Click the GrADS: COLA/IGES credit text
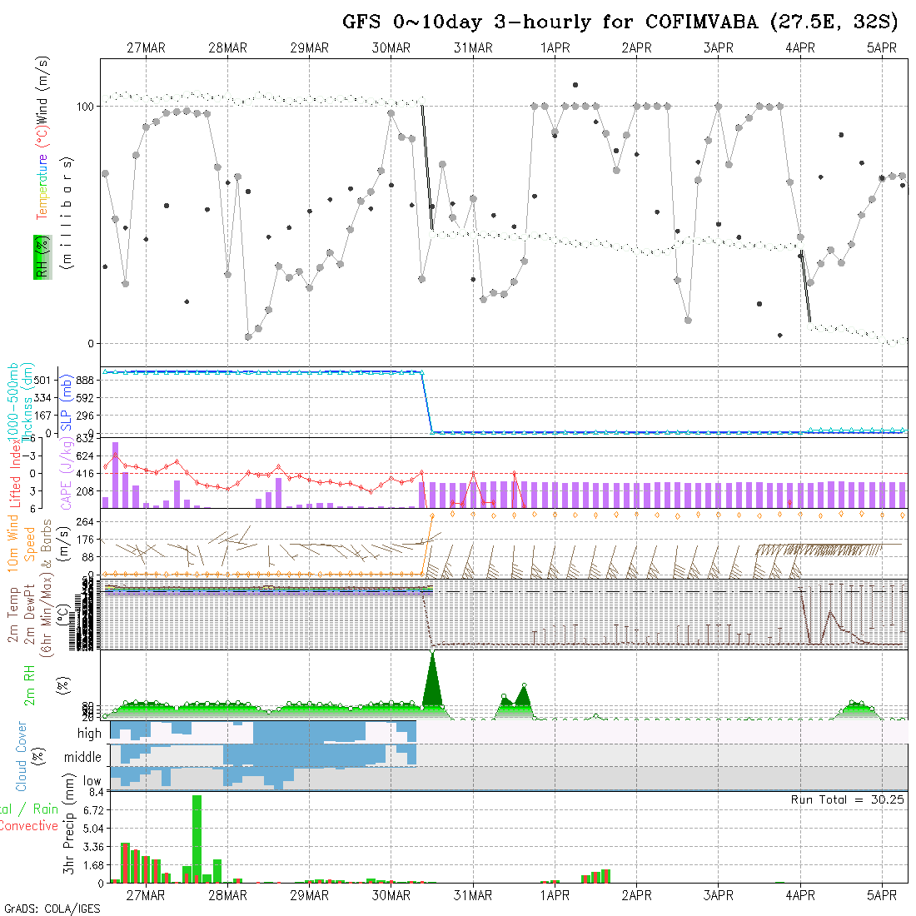 point(52,909)
